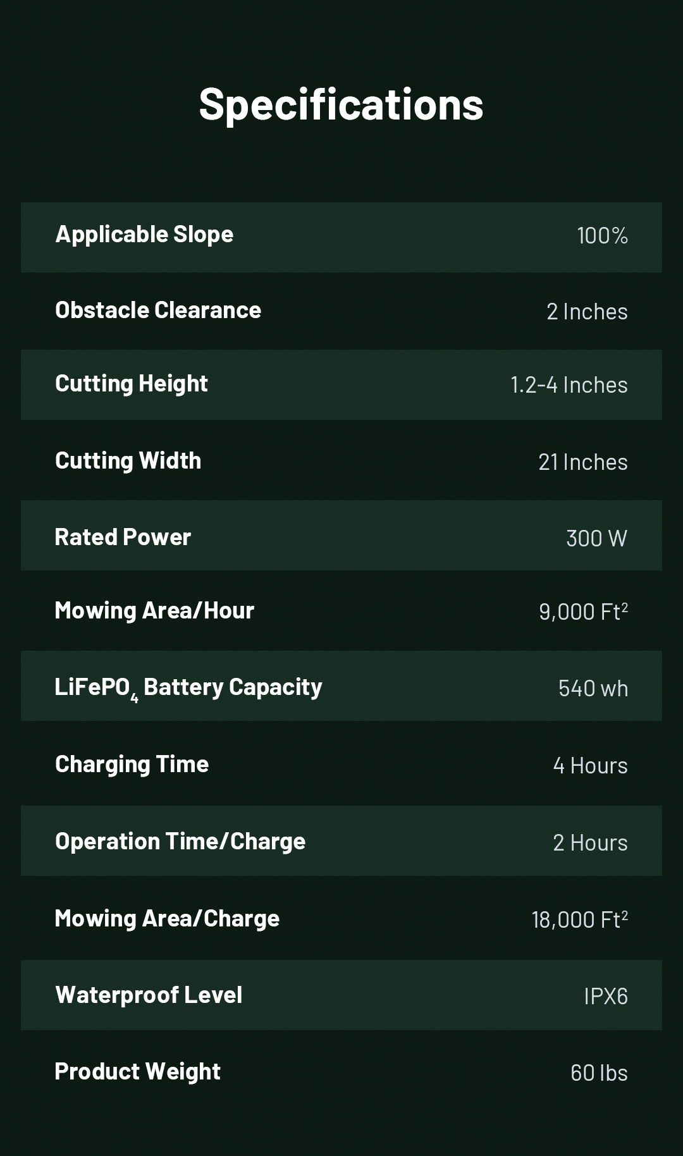This screenshot has height=1156, width=683.
Task: Select the LiFePO4 Battery Capacity label
Action: pyautogui.click(x=188, y=687)
